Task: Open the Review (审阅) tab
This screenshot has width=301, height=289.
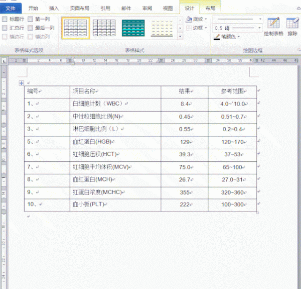Action: (147, 8)
